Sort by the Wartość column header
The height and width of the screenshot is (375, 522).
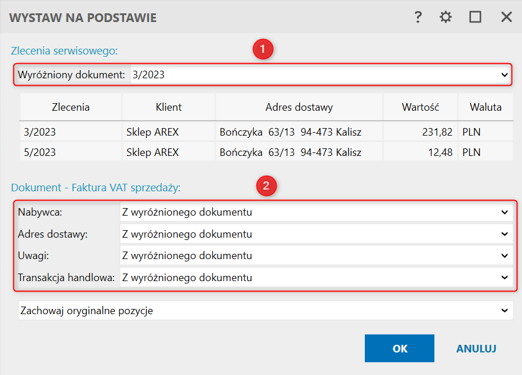coord(420,107)
